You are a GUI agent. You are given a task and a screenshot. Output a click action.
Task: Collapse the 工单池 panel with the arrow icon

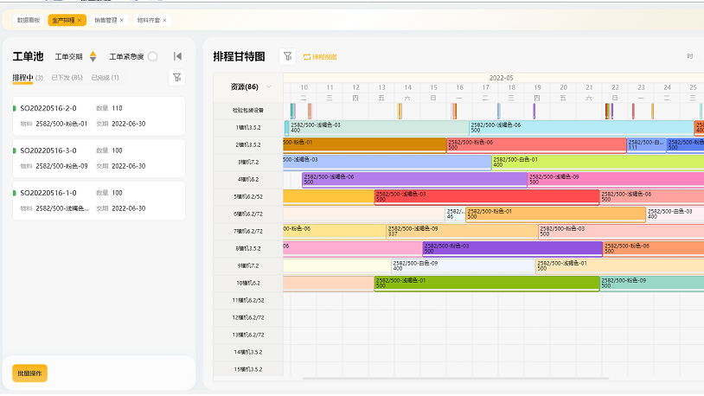[178, 56]
